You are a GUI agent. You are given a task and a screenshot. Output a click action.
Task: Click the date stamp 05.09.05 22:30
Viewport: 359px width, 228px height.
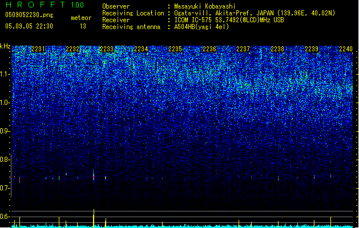pyautogui.click(x=29, y=26)
